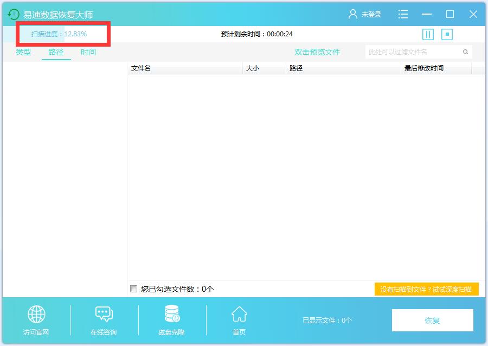Switch to the 时间 tab
The width and height of the screenshot is (488, 346).
(88, 52)
